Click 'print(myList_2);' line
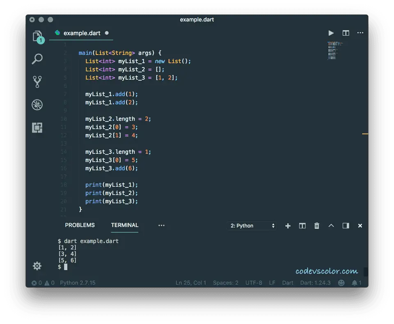This screenshot has width=394, height=324. click(x=112, y=193)
